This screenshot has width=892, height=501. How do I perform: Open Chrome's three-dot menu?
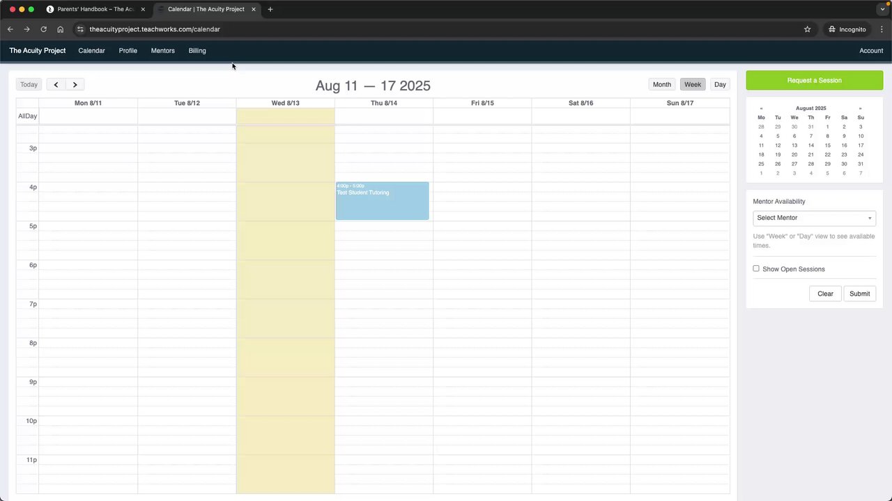[x=882, y=29]
